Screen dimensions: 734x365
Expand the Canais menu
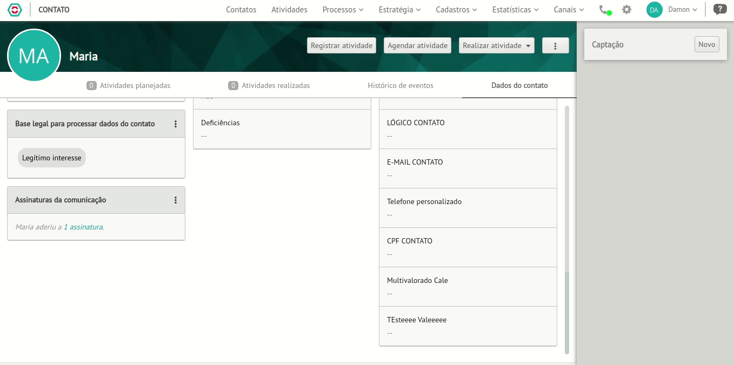[569, 10]
